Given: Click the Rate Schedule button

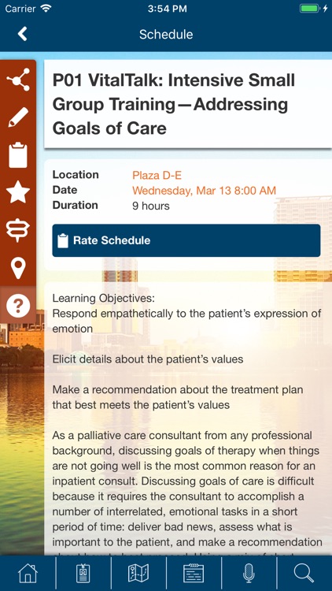Looking at the screenshot, I should tap(186, 240).
